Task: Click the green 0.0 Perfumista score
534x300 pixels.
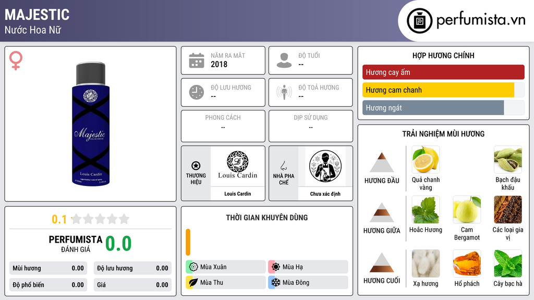Action: coord(118,244)
